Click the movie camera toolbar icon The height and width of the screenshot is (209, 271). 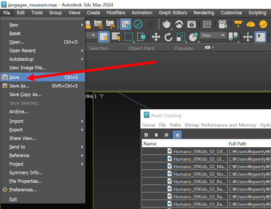coord(222,24)
